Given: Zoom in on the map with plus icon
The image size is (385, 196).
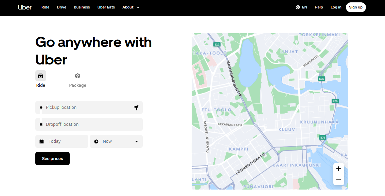Looking at the screenshot, I should pos(338,169).
